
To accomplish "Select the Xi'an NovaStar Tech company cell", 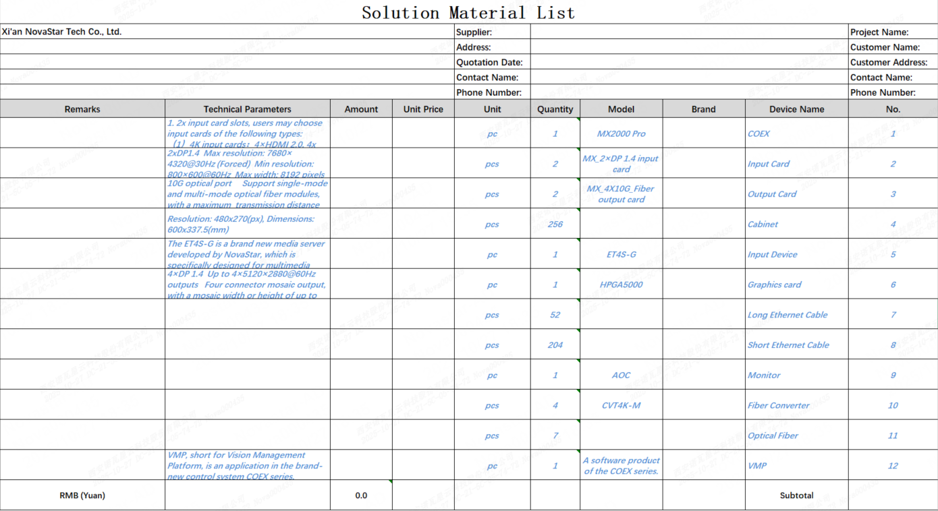I will (62, 32).
